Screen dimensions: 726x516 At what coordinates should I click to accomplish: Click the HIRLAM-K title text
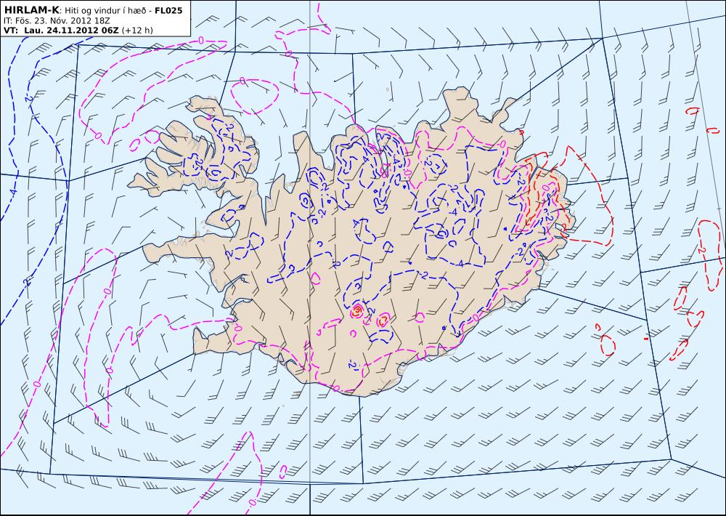pyautogui.click(x=30, y=9)
